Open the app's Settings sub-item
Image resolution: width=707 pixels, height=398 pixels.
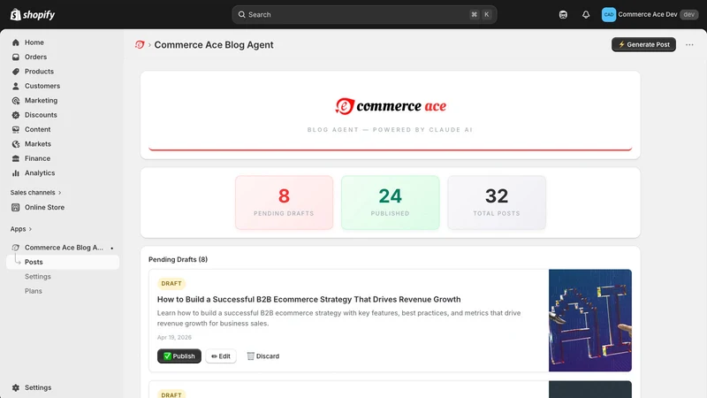tap(38, 277)
